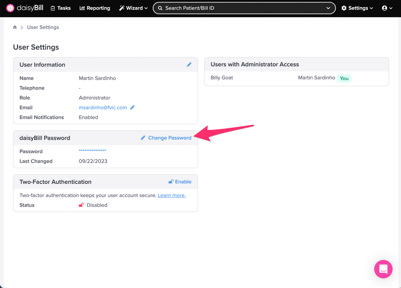Image resolution: width=401 pixels, height=288 pixels.
Task: Open the Learn more link
Action: point(172,195)
